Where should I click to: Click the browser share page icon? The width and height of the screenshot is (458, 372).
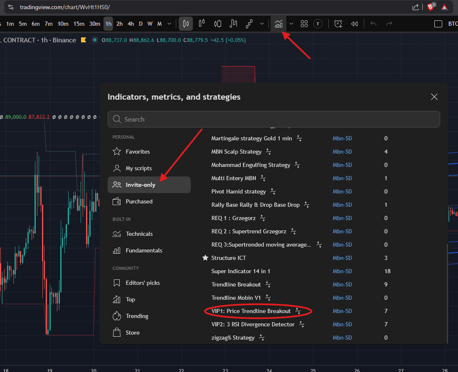tap(415, 7)
